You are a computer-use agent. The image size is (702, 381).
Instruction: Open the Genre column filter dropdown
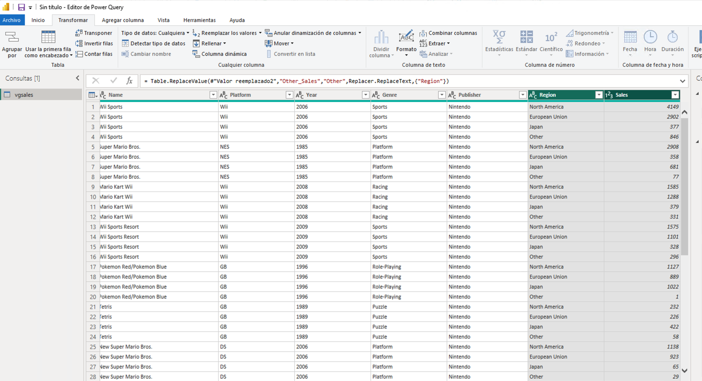pyautogui.click(x=441, y=95)
